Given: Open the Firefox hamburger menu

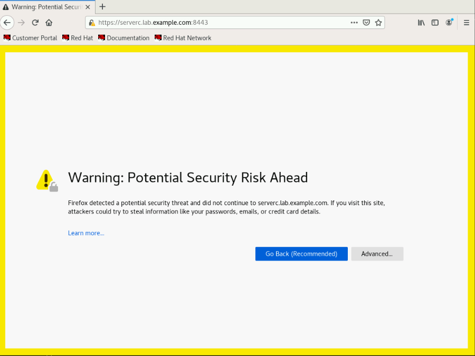Looking at the screenshot, I should (x=467, y=23).
